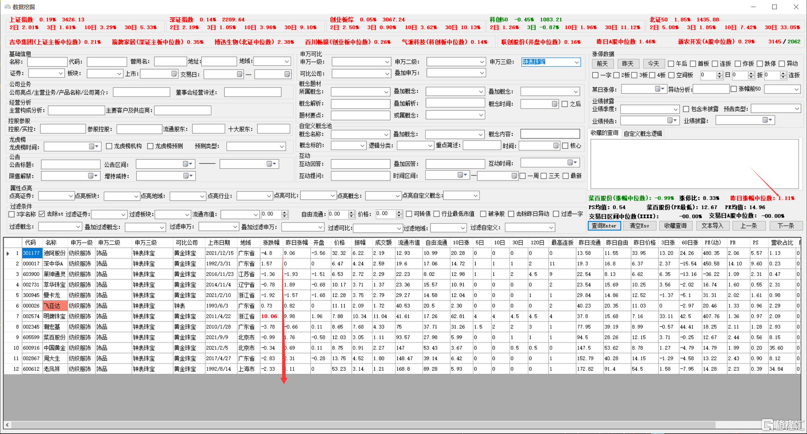807x434 pixels.
Task: Check the 破净股 filter
Action: click(483, 214)
